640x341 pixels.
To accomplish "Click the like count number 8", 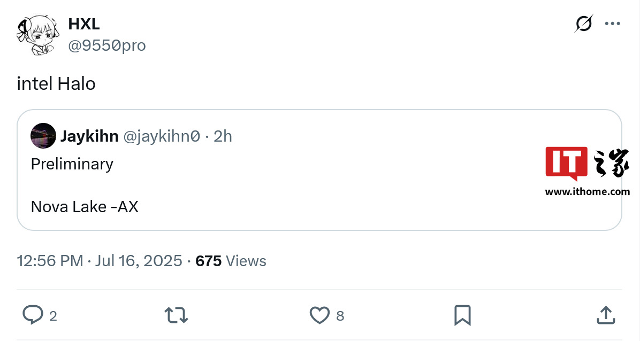I will 340,316.
